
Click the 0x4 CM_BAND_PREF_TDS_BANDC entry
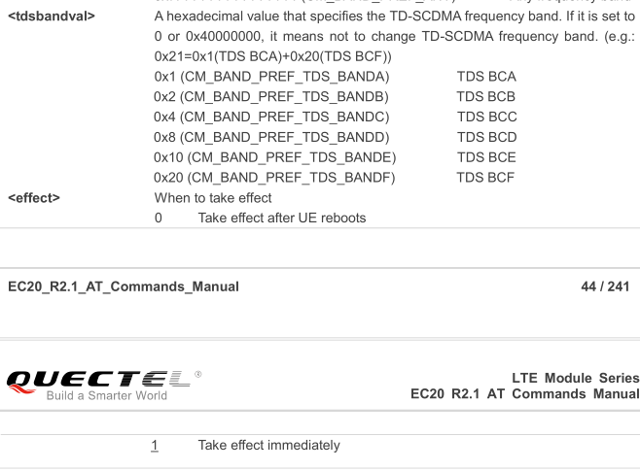click(x=271, y=117)
